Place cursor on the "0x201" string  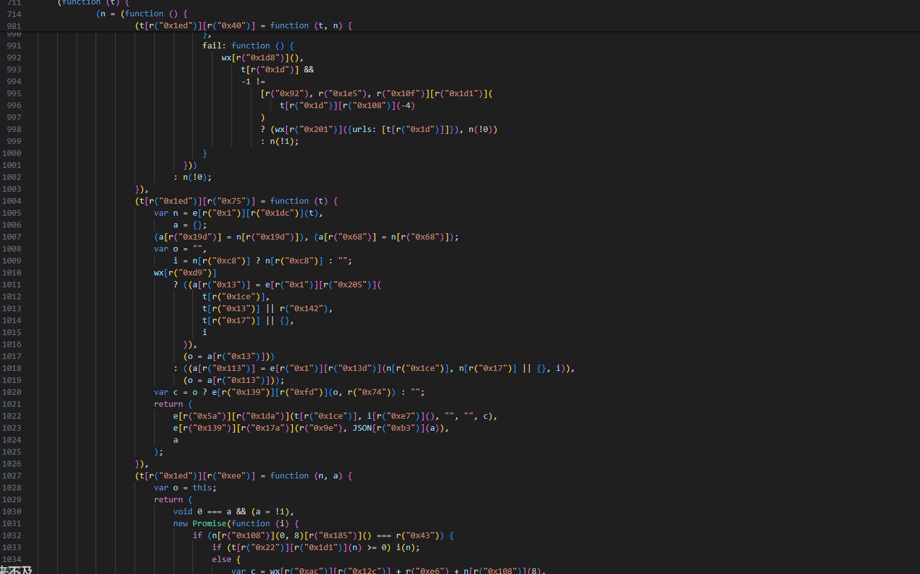[316, 130]
